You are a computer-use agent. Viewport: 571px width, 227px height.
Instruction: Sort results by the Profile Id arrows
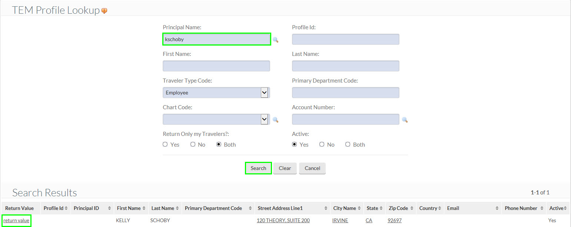pyautogui.click(x=66, y=208)
